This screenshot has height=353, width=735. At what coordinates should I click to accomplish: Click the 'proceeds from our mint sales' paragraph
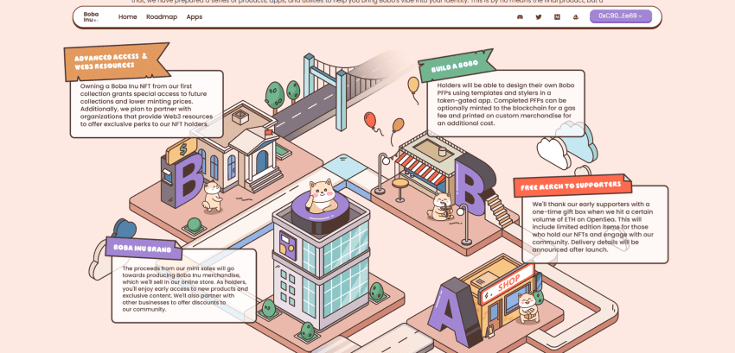click(185, 289)
